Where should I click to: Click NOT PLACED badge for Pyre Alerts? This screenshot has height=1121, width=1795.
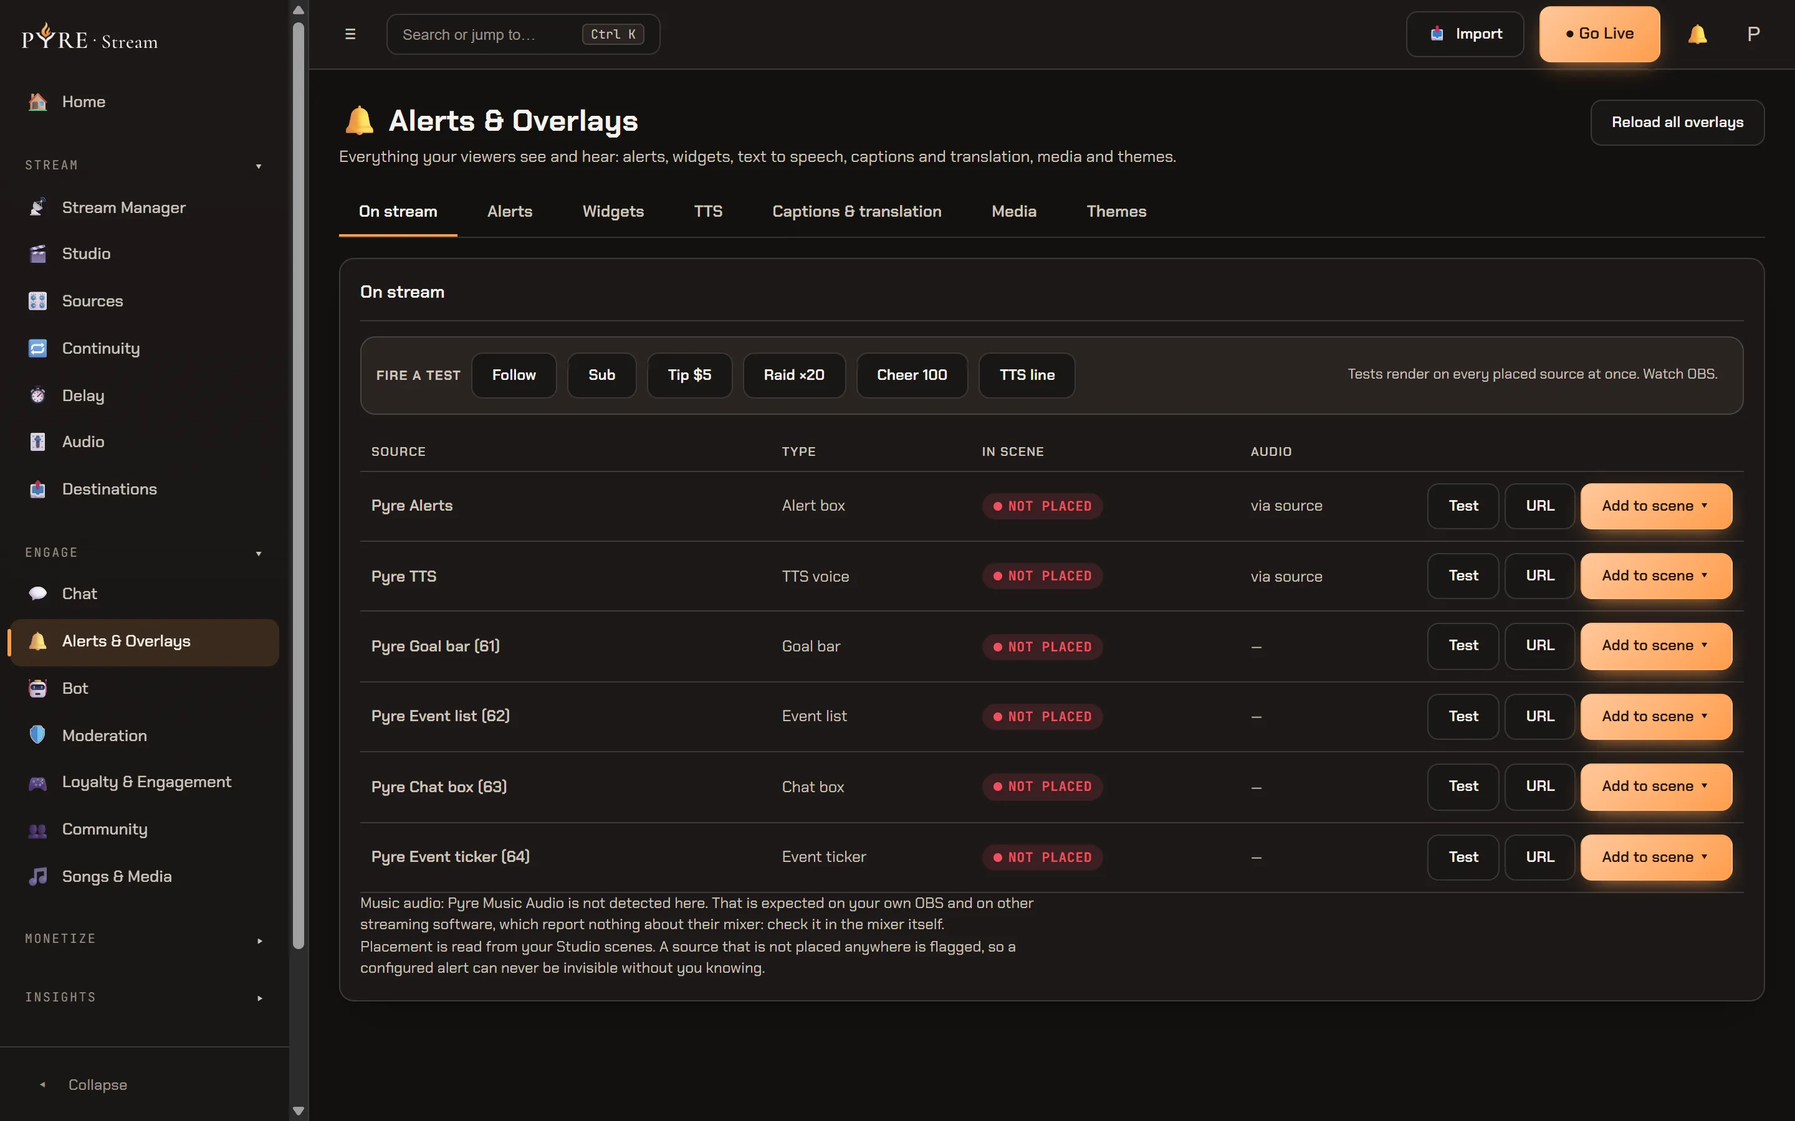(x=1042, y=506)
